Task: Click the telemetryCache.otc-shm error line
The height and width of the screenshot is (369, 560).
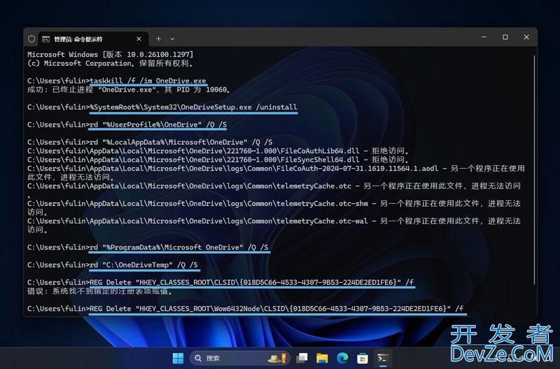Action: 274,208
